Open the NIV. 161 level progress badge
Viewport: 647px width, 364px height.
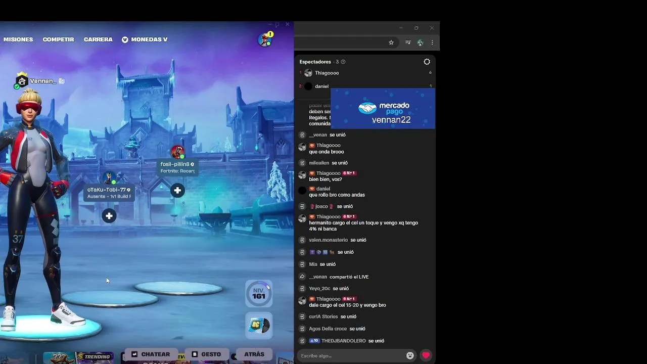(259, 294)
